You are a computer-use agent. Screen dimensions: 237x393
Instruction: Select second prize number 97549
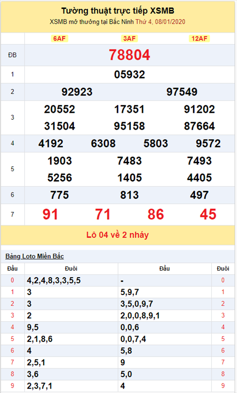[182, 92]
